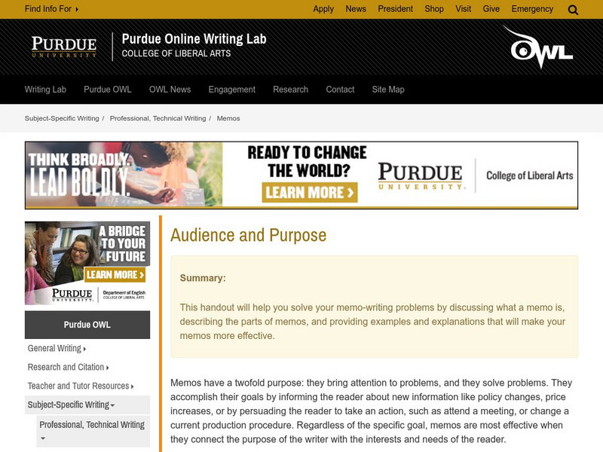
Task: Click Purdue University logo in banner ad
Action: tap(421, 176)
